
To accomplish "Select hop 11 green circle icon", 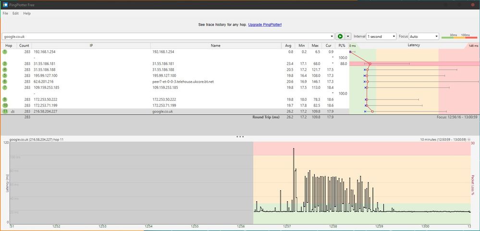I will [5, 111].
